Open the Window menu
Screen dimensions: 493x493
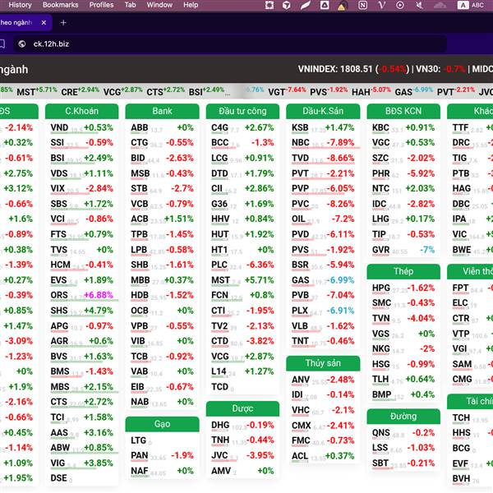click(159, 5)
